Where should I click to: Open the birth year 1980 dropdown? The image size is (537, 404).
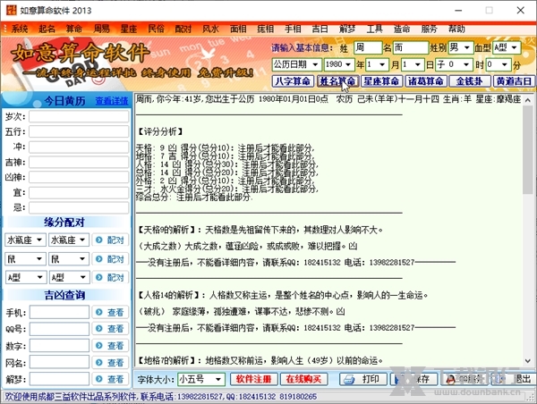click(338, 64)
